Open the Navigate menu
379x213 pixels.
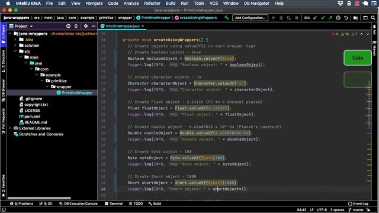click(x=94, y=4)
